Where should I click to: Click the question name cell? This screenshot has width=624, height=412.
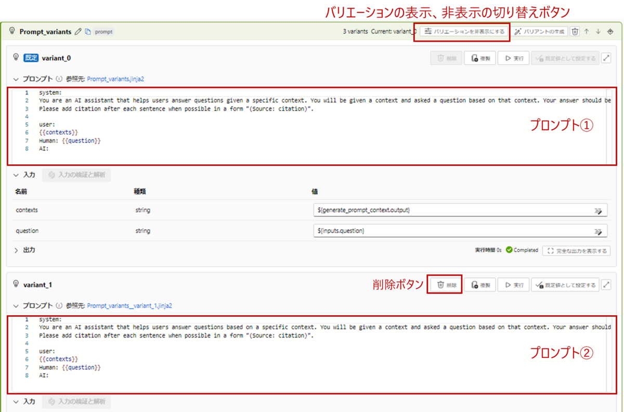pos(27,230)
